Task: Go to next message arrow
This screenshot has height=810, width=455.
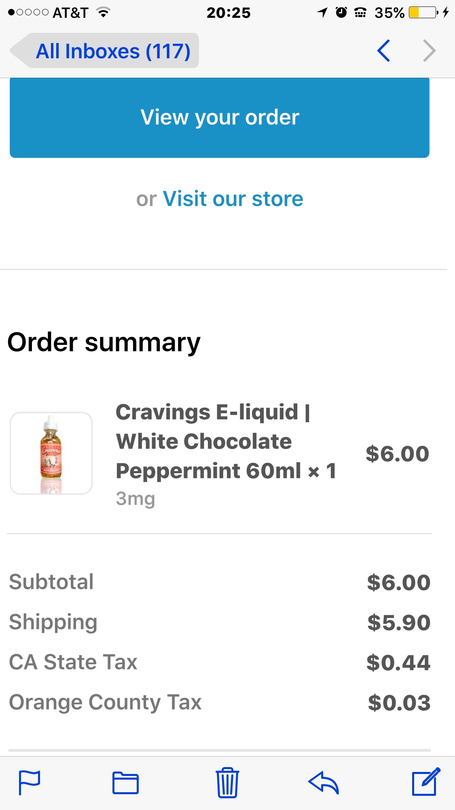Action: click(429, 51)
